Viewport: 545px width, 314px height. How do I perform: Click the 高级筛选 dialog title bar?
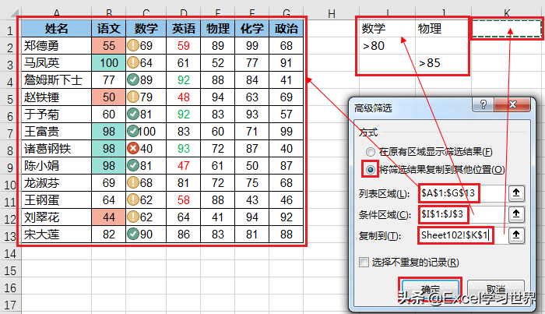412,108
